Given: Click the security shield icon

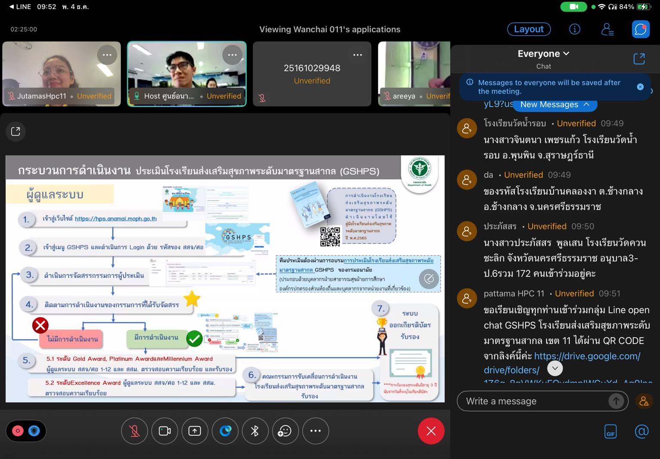Looking at the screenshot, I should (34, 431).
